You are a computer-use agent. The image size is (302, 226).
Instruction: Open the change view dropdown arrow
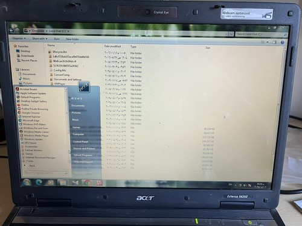pyautogui.click(x=268, y=42)
